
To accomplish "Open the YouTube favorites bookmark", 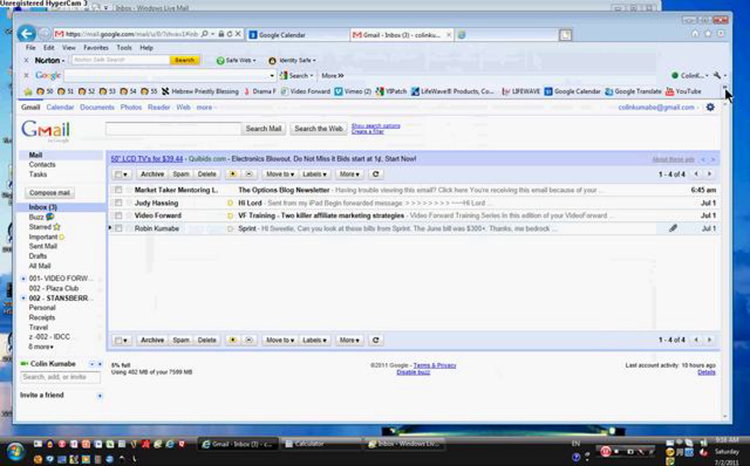I will pos(684,91).
